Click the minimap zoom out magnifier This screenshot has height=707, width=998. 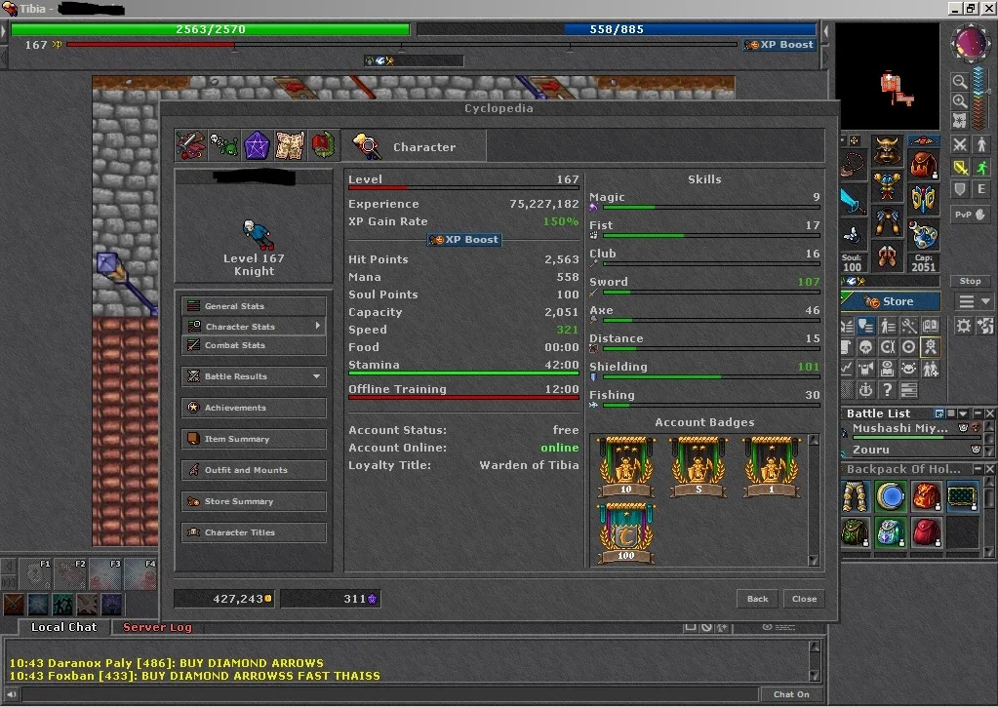click(x=960, y=82)
